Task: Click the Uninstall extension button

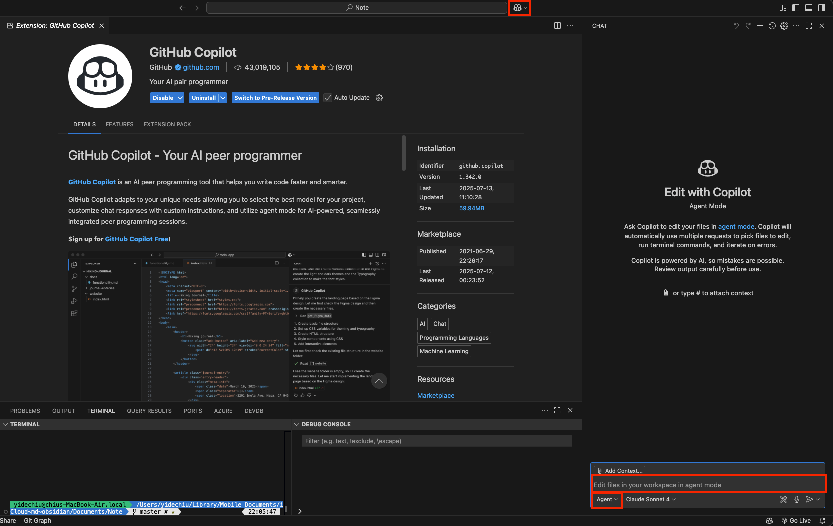Action: [x=204, y=98]
